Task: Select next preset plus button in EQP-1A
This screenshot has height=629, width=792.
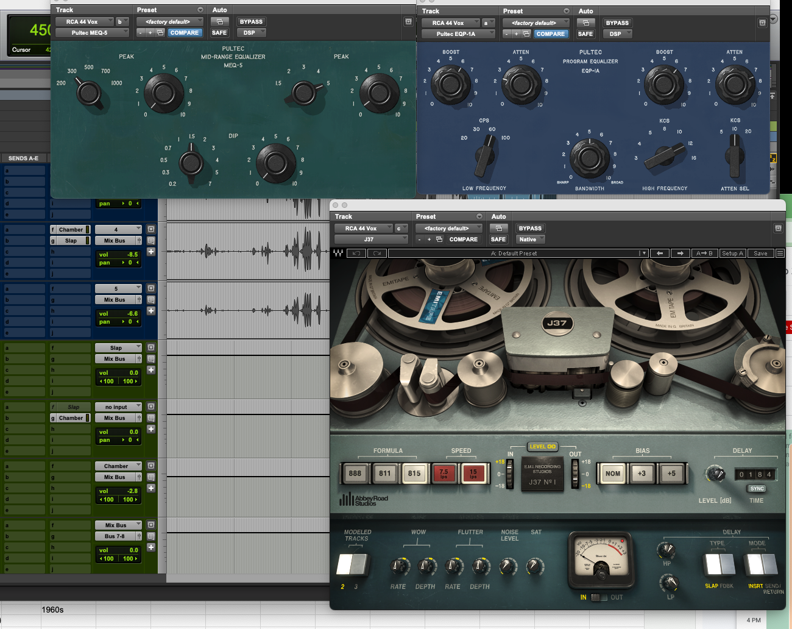Action: click(516, 34)
